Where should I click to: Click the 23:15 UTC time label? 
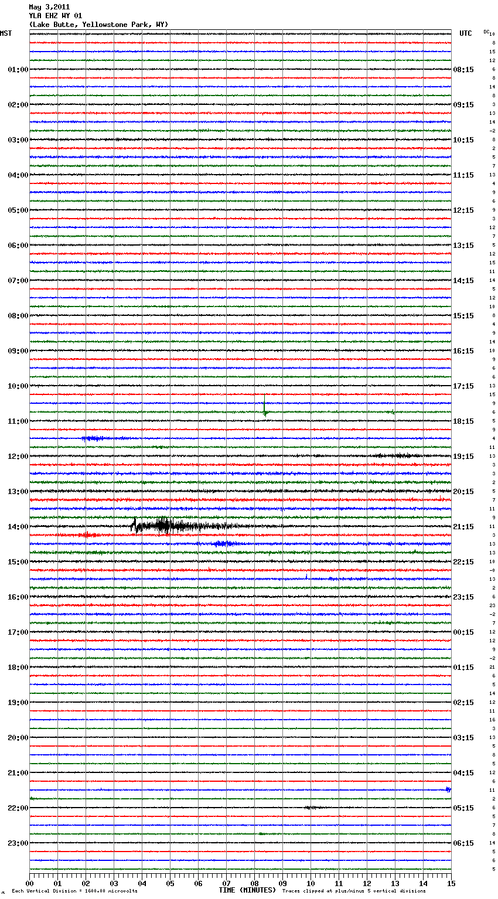pyautogui.click(x=463, y=597)
